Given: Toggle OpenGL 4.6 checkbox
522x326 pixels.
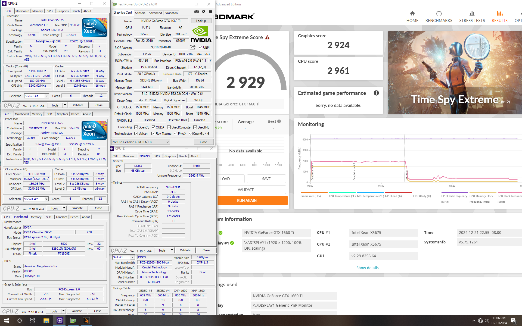Looking at the screenshot, I should coord(191,133).
